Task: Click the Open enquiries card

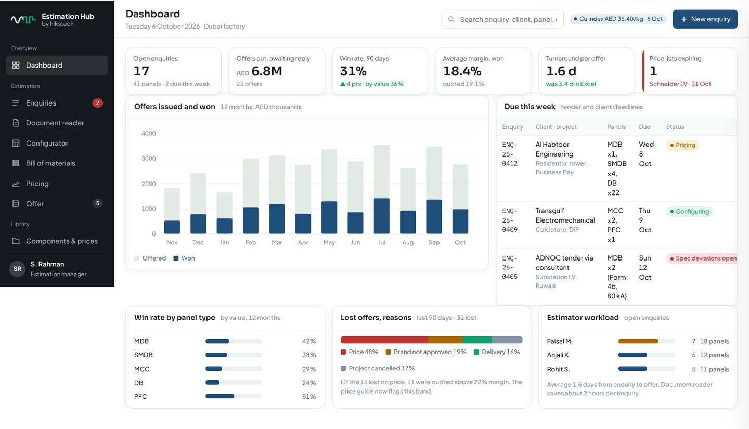Action: (173, 71)
